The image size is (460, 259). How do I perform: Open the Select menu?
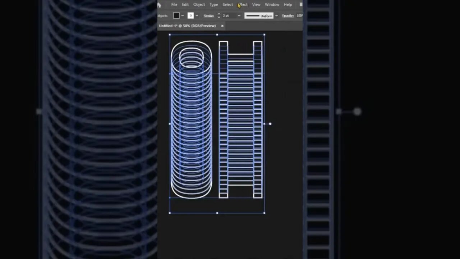(227, 5)
